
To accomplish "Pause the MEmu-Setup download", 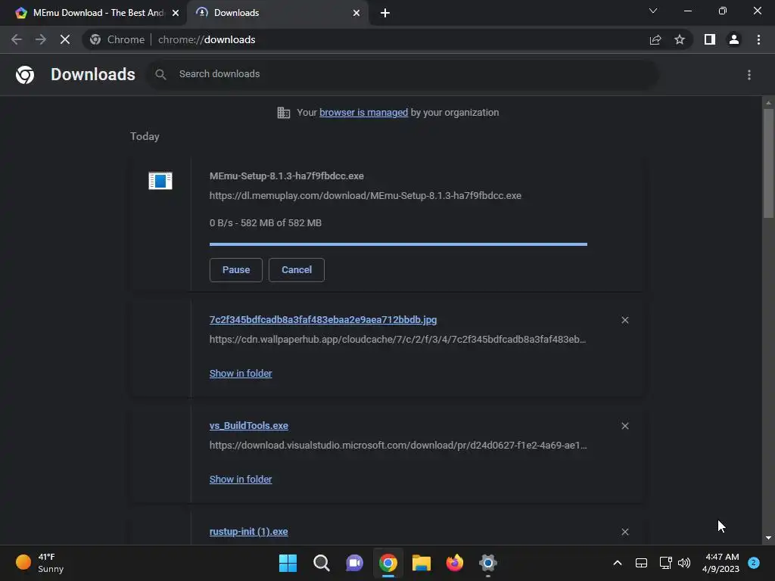I will pos(236,270).
